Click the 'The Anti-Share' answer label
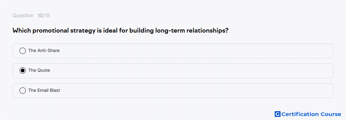 pos(44,50)
